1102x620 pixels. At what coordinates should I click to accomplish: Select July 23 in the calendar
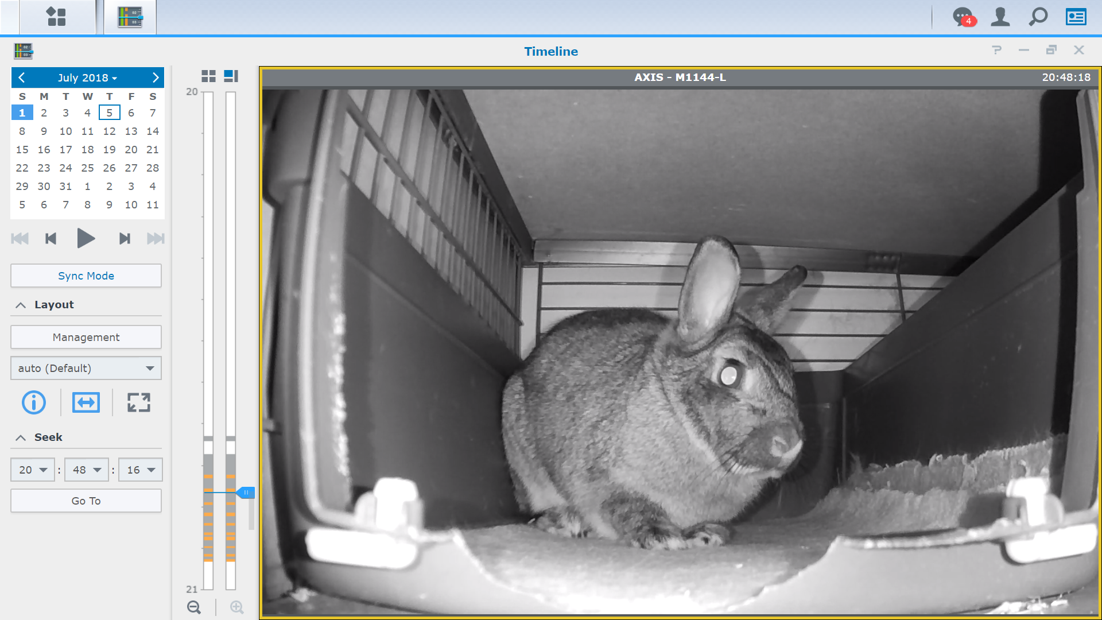[44, 168]
